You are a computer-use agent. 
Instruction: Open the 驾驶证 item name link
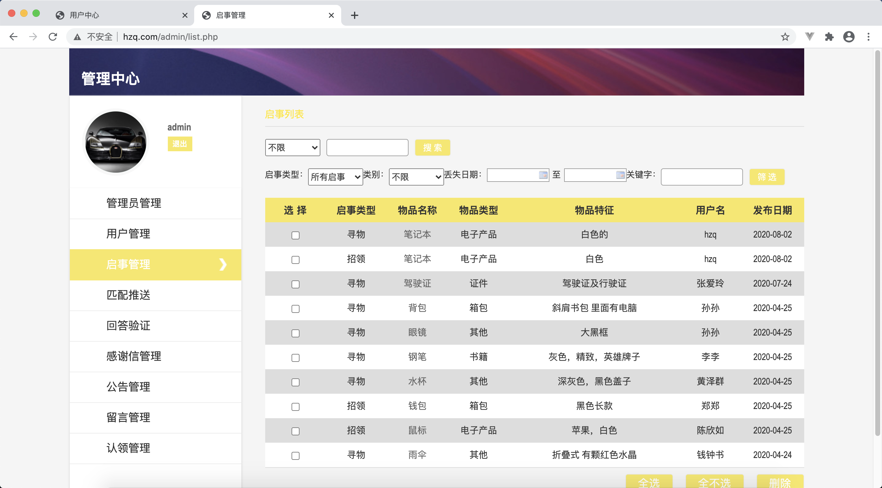(x=417, y=283)
